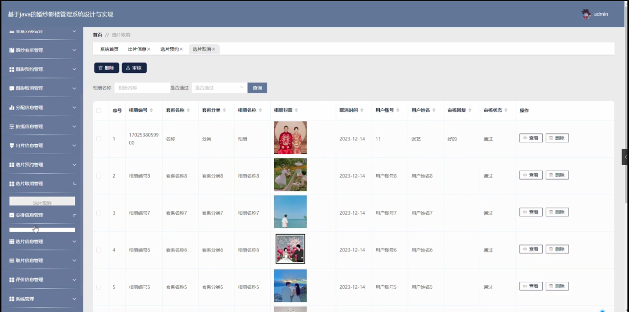Expand the 安排信息管理 menu chevron

75,214
